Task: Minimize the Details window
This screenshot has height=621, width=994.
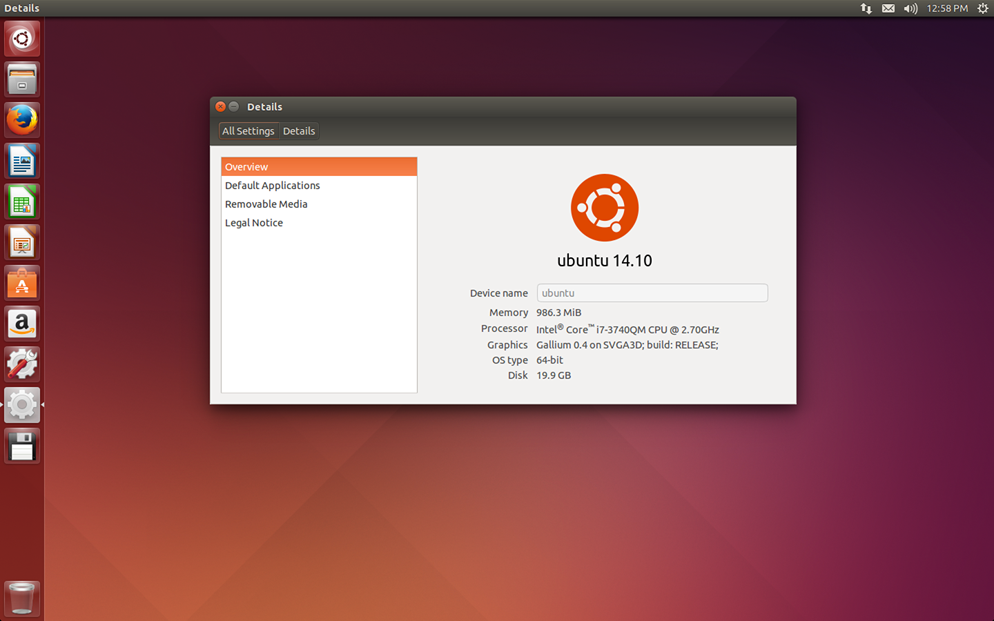Action: pos(234,106)
